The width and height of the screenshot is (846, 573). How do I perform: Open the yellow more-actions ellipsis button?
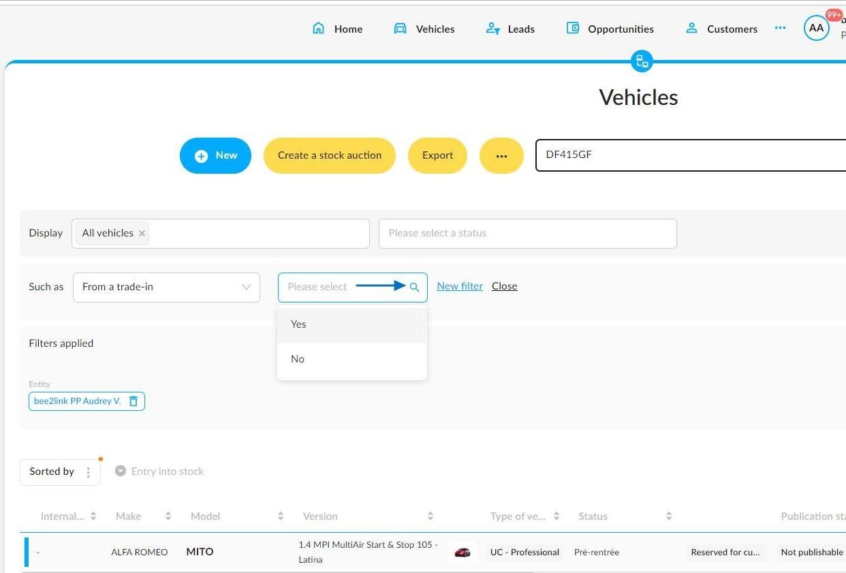pyautogui.click(x=501, y=155)
